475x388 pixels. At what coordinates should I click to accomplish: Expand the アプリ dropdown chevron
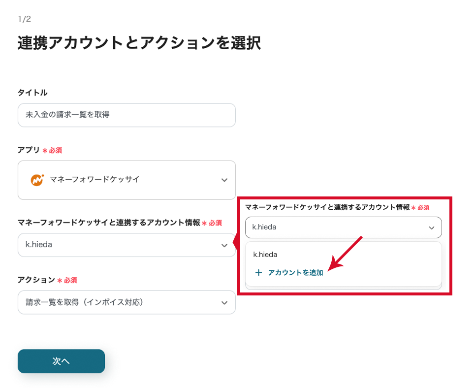click(x=224, y=180)
